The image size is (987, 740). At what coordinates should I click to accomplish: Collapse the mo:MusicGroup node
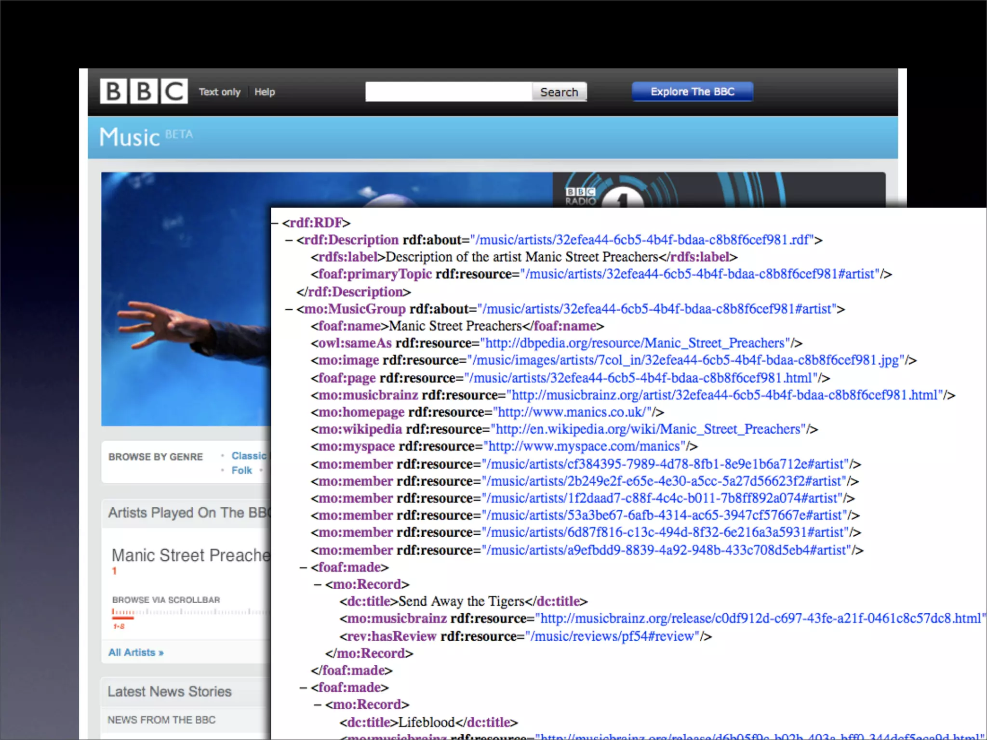click(x=289, y=309)
